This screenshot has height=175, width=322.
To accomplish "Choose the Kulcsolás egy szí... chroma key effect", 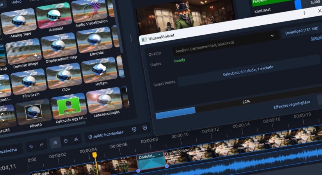I will pyautogui.click(x=69, y=106).
